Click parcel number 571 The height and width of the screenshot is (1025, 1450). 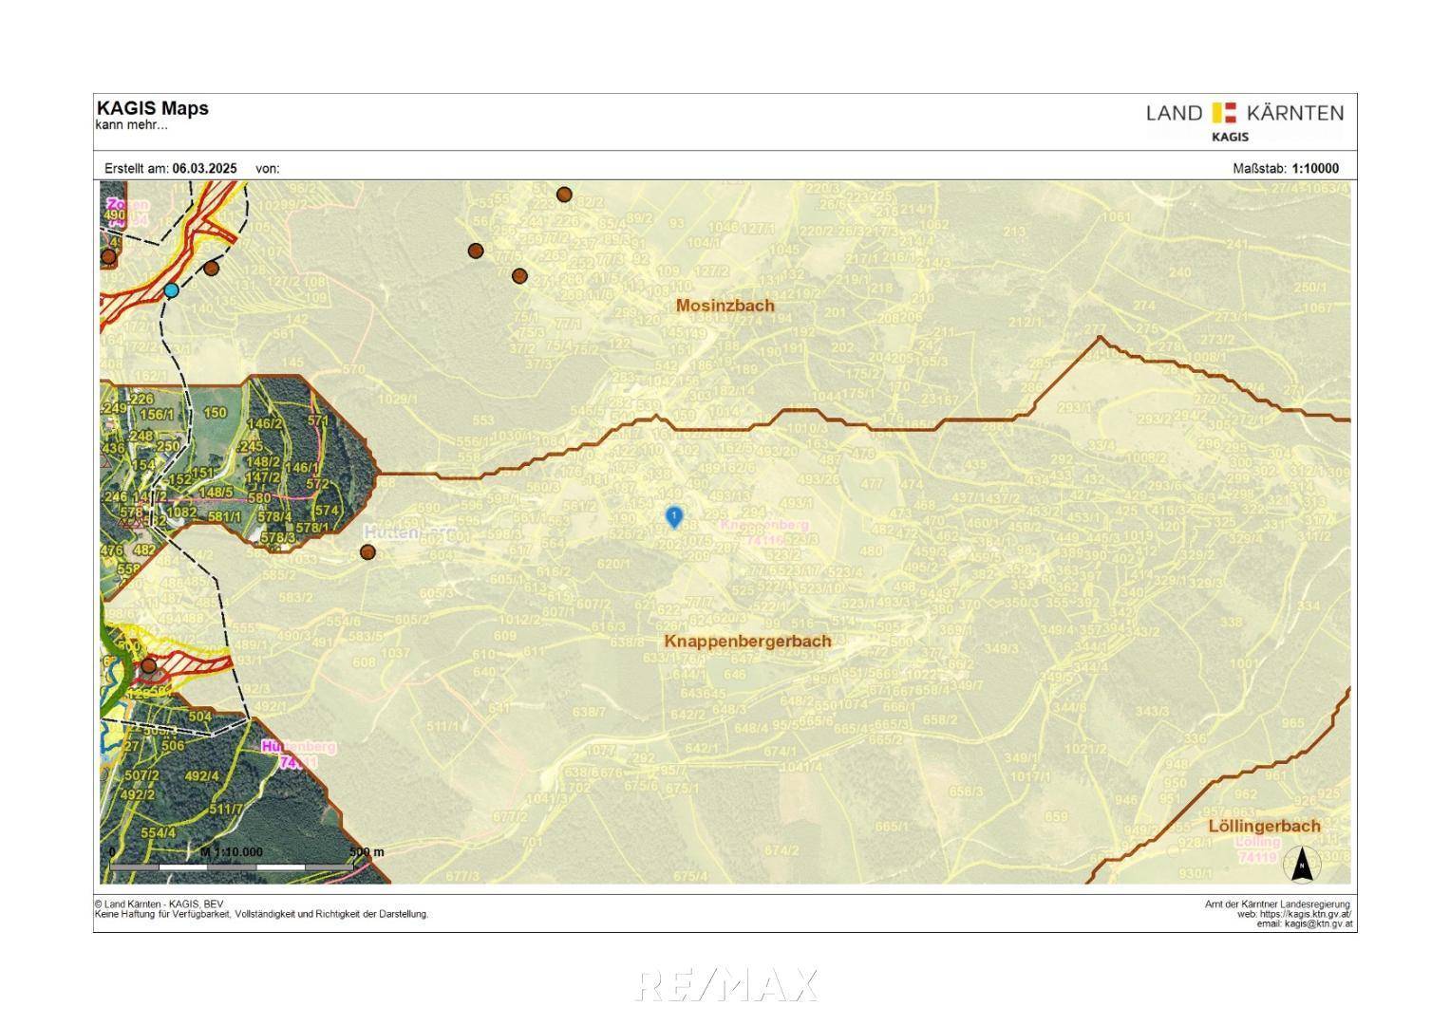pos(318,420)
